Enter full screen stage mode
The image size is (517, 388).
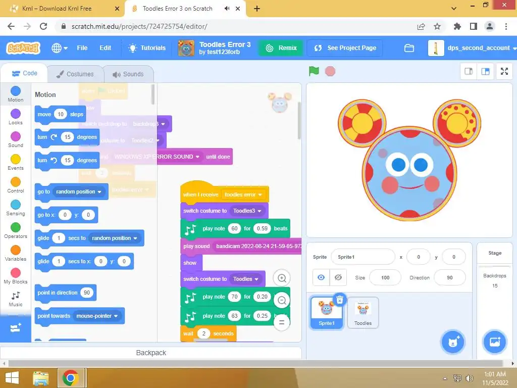click(x=504, y=71)
